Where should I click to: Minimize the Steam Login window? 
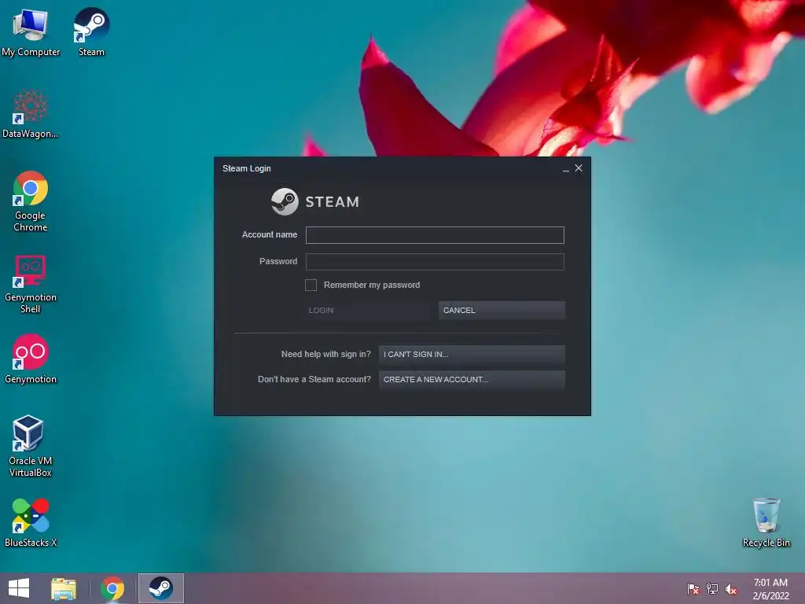566,169
